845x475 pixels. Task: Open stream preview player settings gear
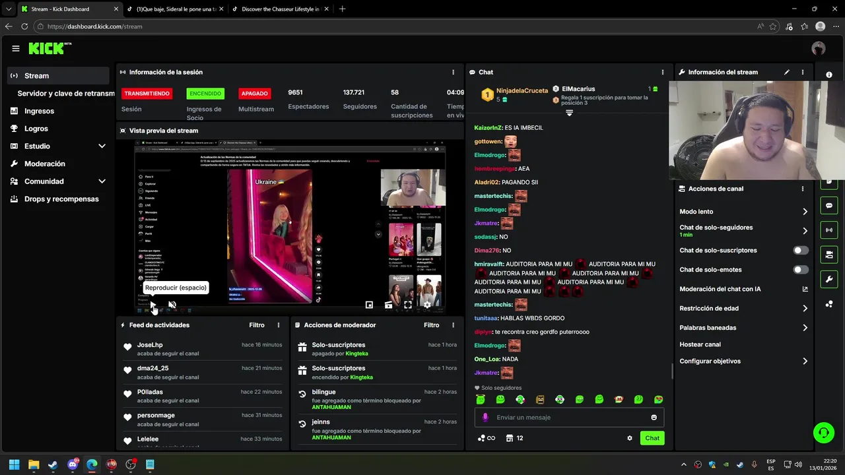coord(427,305)
